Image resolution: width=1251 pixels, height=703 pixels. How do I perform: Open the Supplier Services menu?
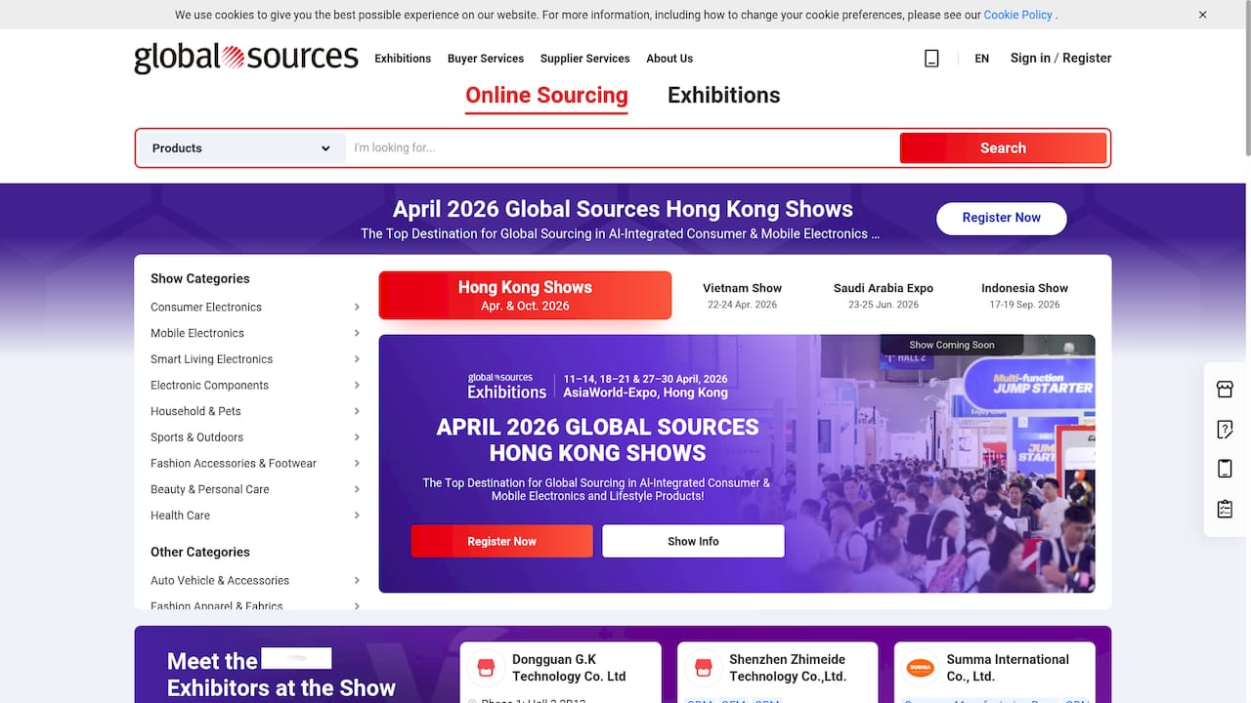click(x=585, y=59)
